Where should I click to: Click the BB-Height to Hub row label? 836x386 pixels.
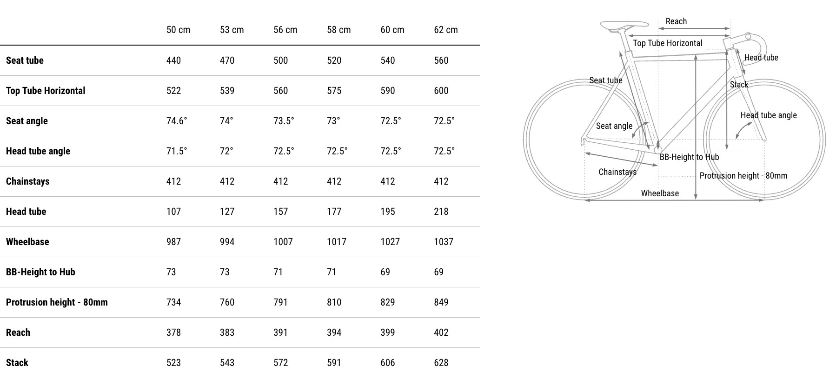pyautogui.click(x=40, y=272)
